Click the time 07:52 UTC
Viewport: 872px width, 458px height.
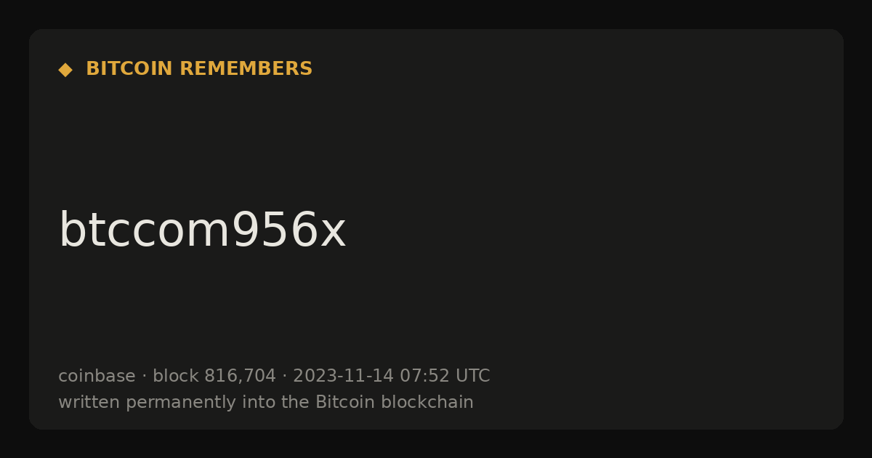pyautogui.click(x=445, y=376)
